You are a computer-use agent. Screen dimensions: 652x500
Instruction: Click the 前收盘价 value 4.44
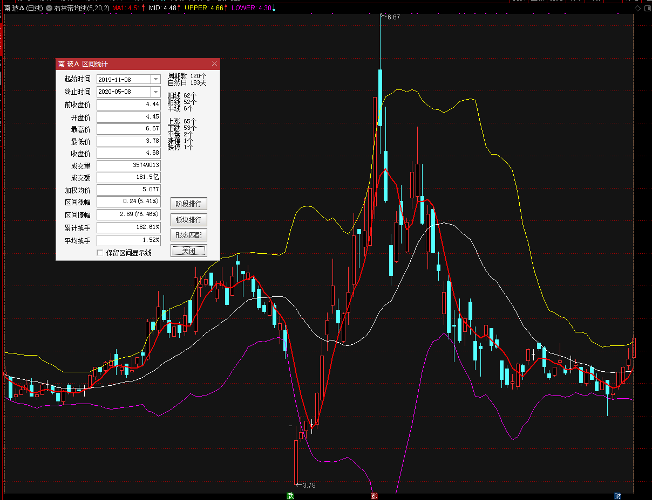[128, 105]
